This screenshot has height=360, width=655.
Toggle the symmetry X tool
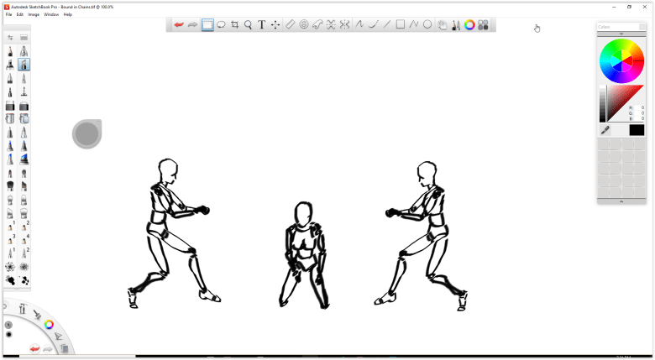coord(331,25)
